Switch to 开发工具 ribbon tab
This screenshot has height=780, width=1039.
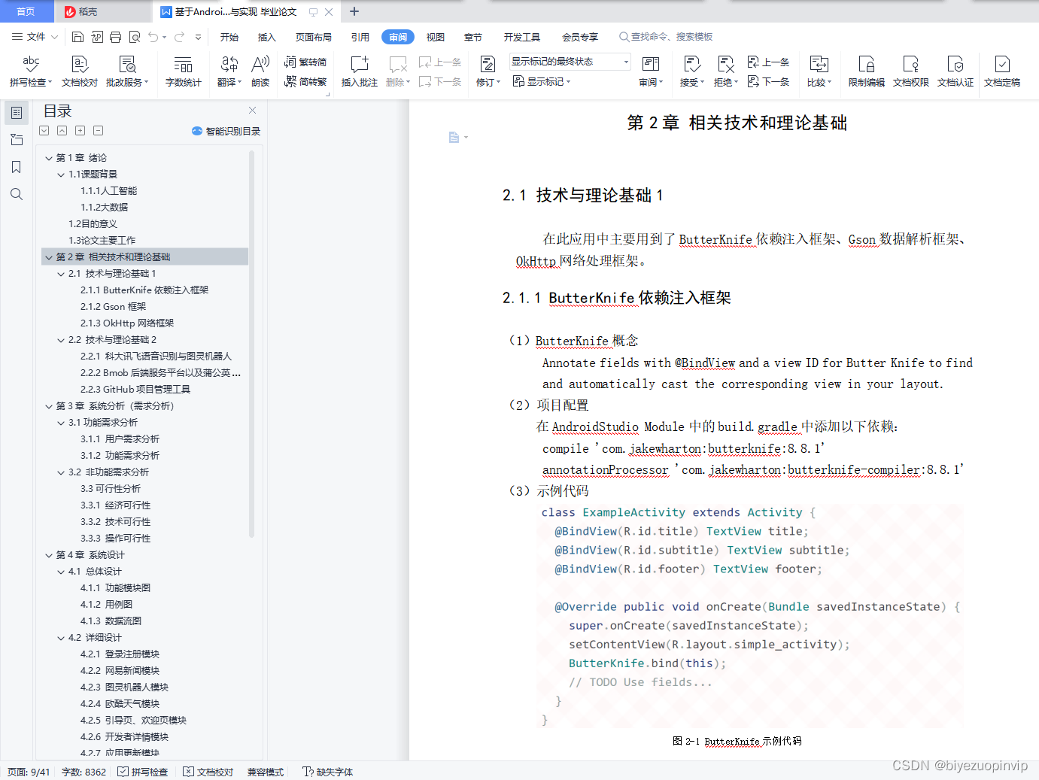click(x=522, y=37)
